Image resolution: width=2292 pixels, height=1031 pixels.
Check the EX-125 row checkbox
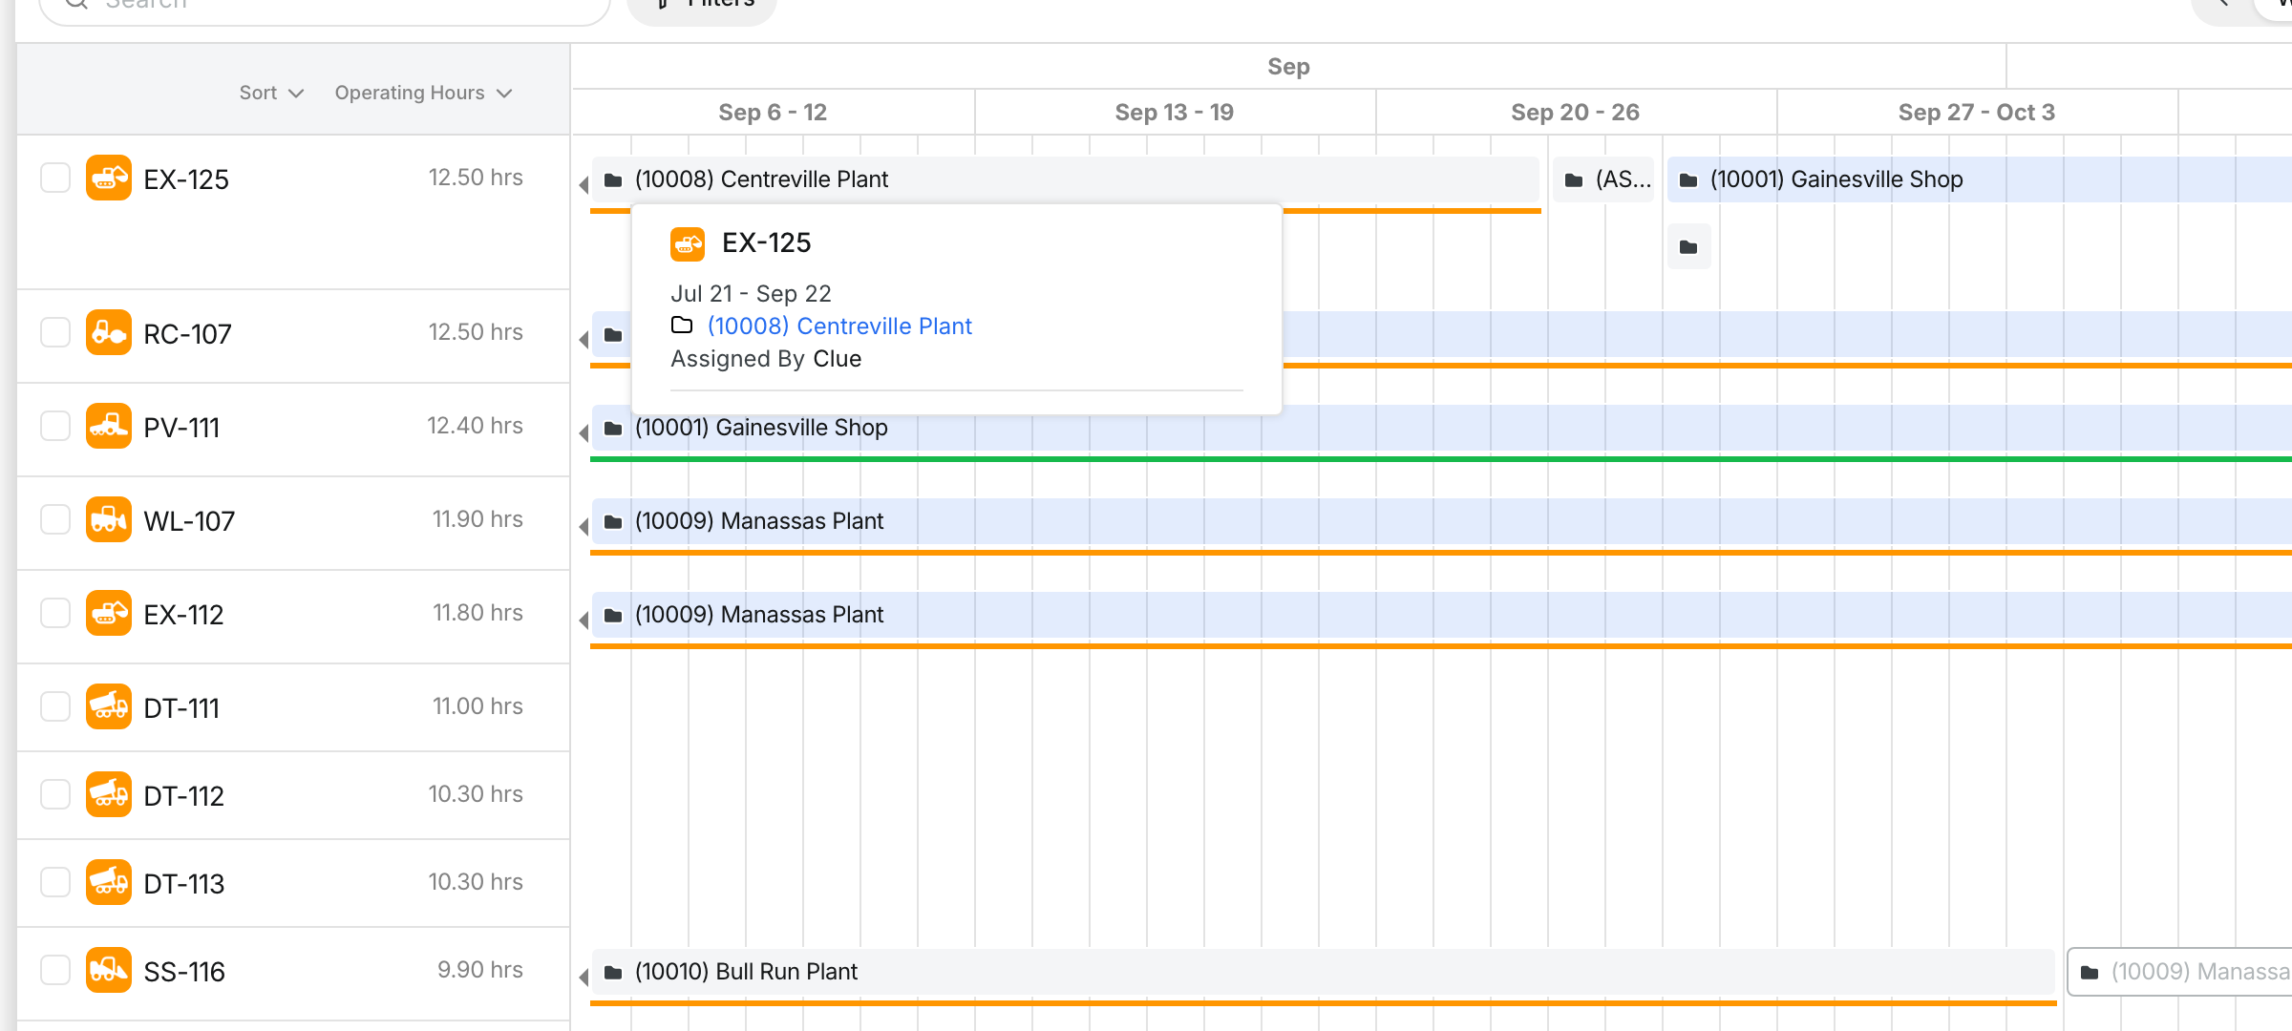click(55, 178)
